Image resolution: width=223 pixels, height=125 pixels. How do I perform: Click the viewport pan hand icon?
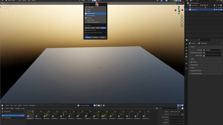coord(182,19)
